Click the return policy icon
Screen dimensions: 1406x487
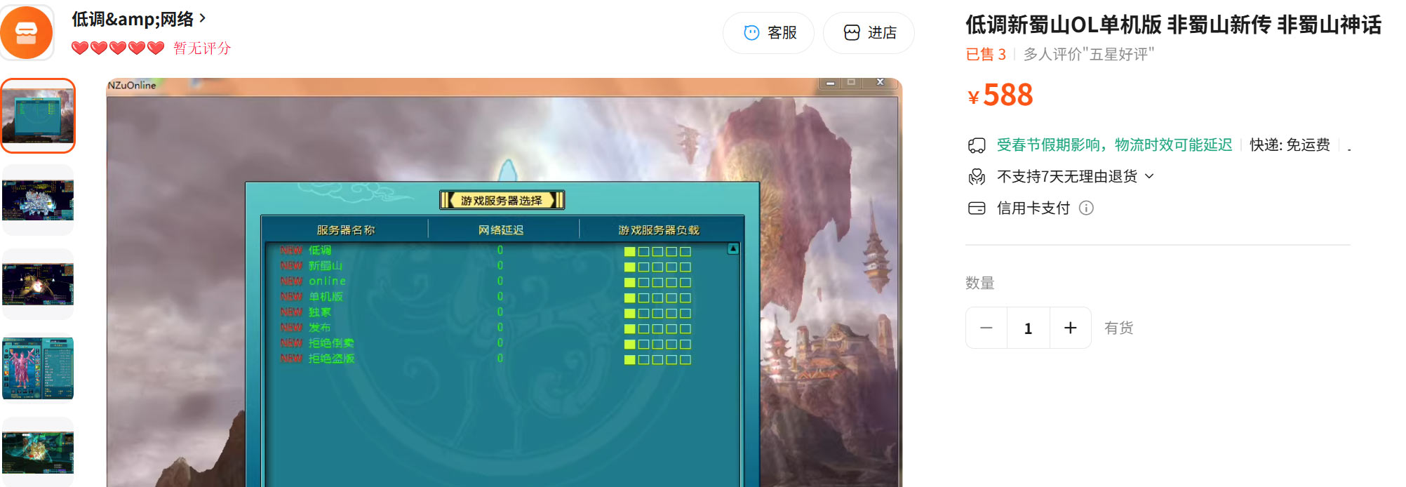[977, 177]
